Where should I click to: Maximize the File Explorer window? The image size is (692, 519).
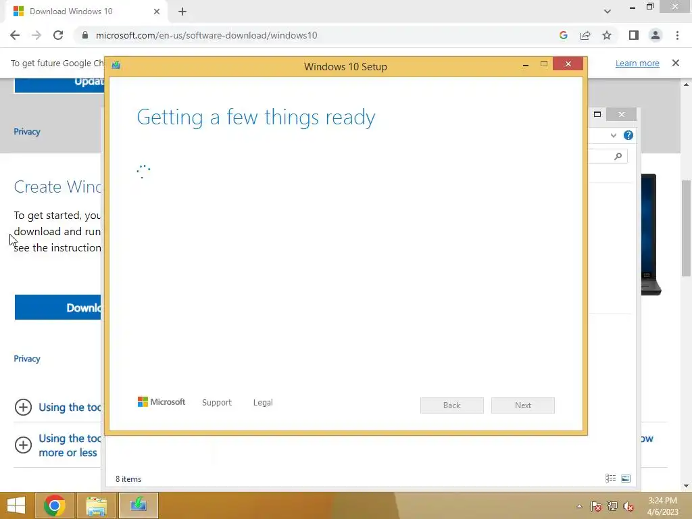[597, 114]
